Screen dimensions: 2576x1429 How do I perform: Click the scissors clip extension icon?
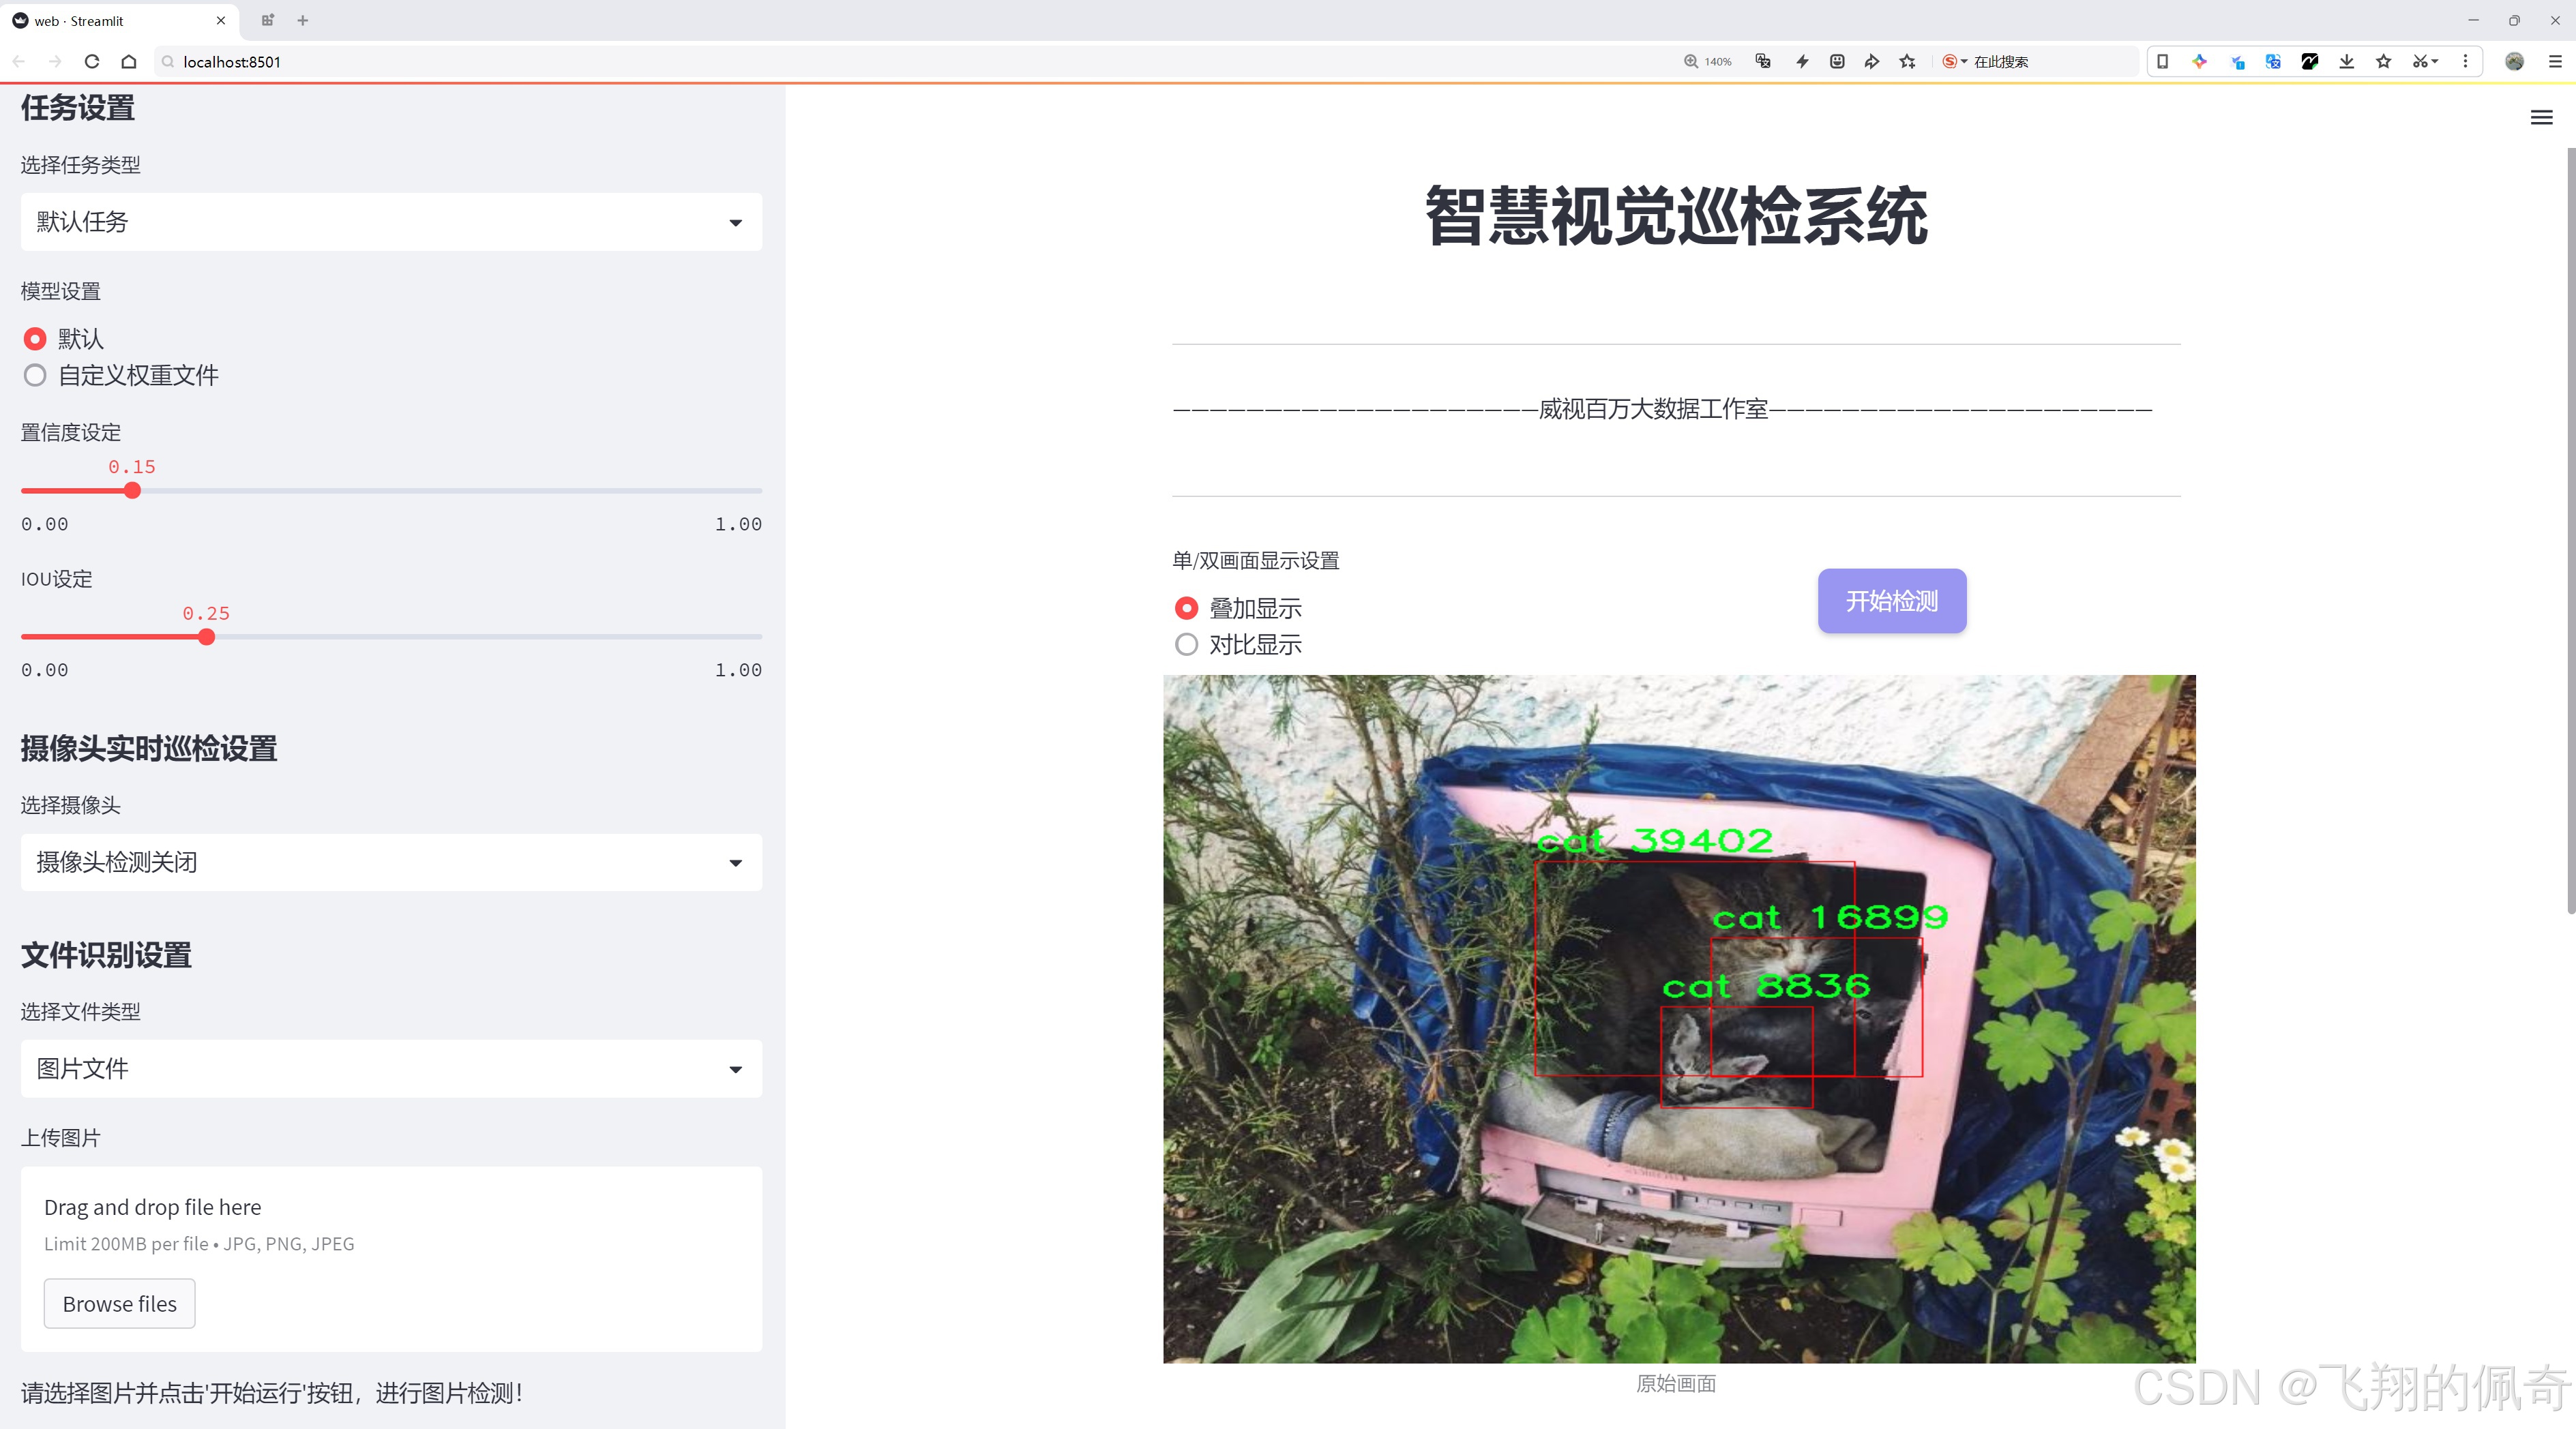pos(2420,61)
